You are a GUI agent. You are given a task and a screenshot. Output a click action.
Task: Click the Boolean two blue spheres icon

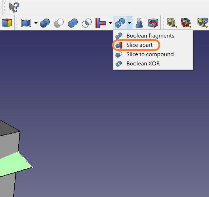click(45, 23)
